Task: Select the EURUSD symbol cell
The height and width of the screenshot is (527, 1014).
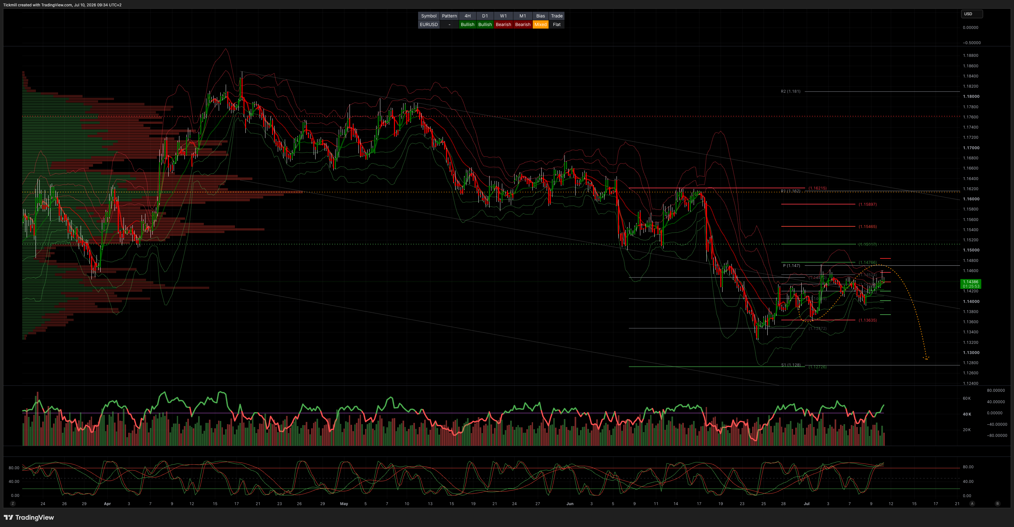Action: [x=429, y=24]
